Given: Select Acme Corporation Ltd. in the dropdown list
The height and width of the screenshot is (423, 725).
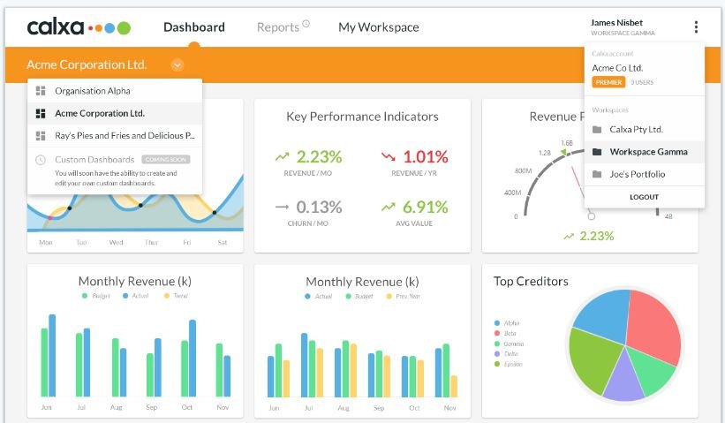Looking at the screenshot, I should [x=115, y=113].
